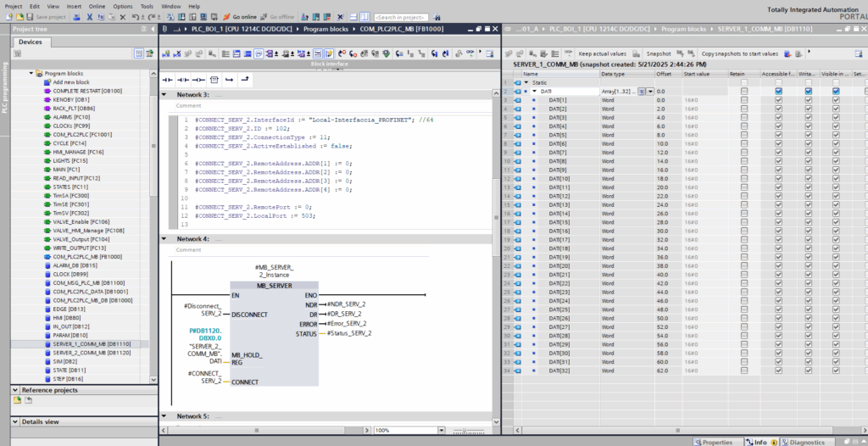Image resolution: width=868 pixels, height=446 pixels.
Task: Split editor space horizontally icon
Action: (353, 17)
